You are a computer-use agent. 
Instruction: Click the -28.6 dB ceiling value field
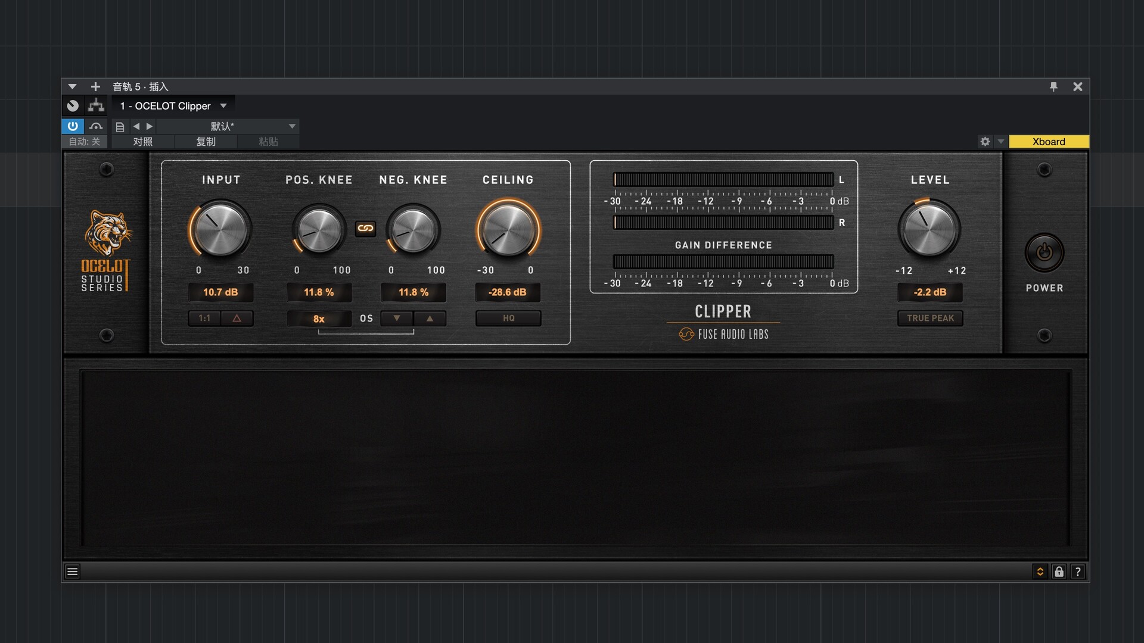(x=508, y=292)
